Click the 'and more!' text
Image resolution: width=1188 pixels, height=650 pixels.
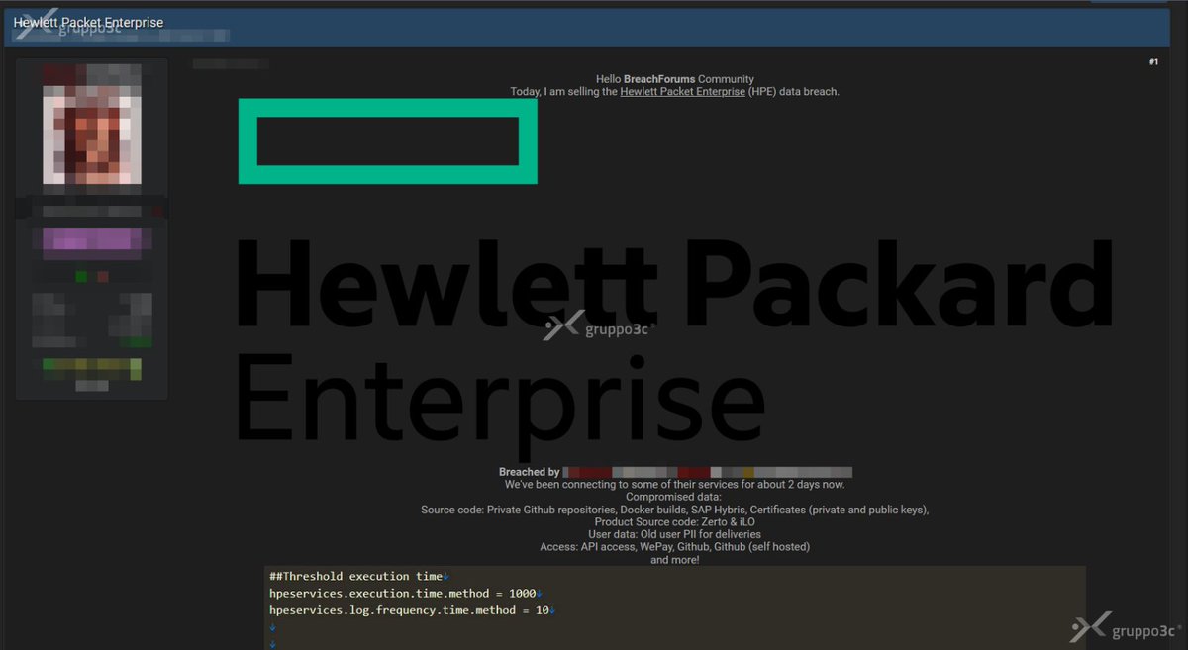click(674, 560)
